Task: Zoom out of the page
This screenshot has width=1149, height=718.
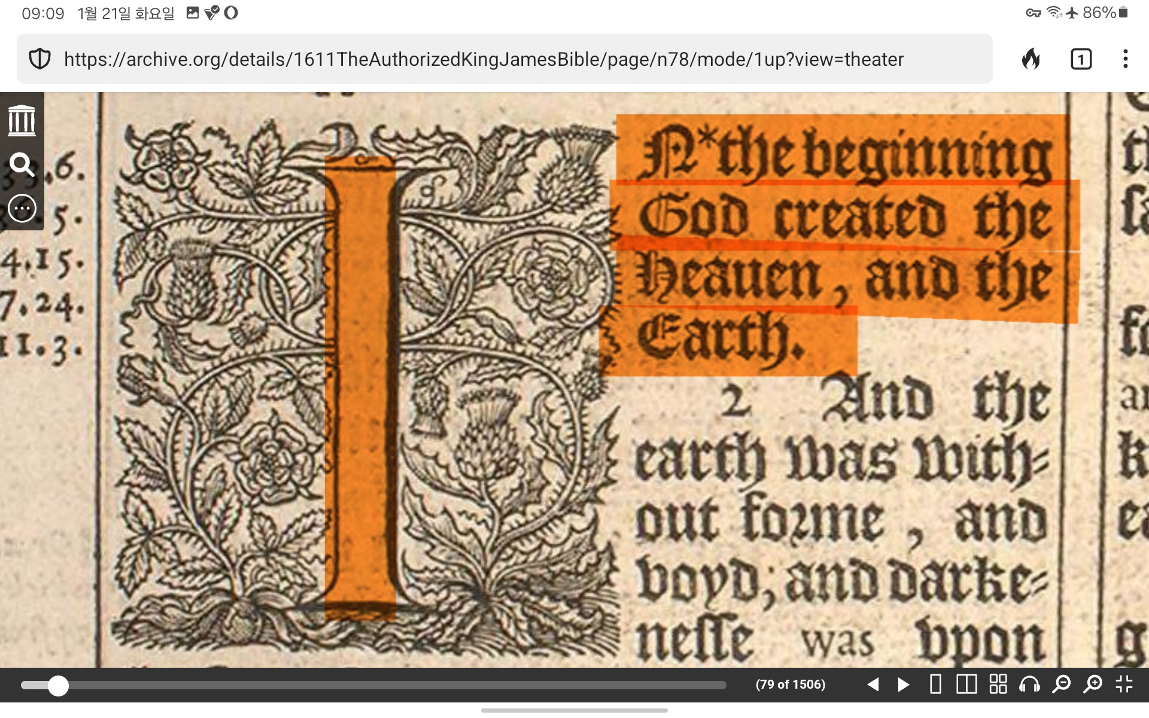Action: [1061, 684]
